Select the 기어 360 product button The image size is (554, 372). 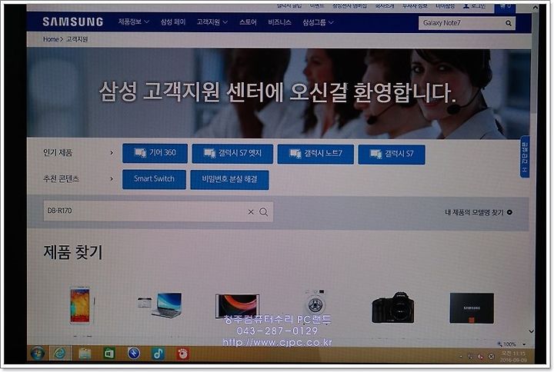coord(155,153)
